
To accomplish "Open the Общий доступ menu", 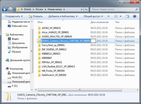I will (x=93, y=16).
